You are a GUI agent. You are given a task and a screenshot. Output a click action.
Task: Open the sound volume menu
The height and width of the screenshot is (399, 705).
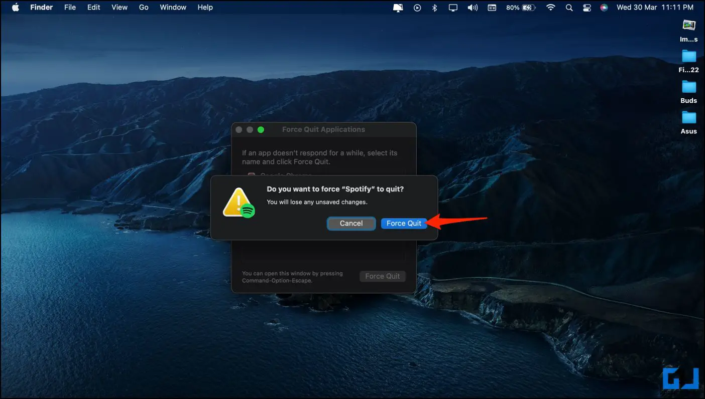pyautogui.click(x=473, y=8)
